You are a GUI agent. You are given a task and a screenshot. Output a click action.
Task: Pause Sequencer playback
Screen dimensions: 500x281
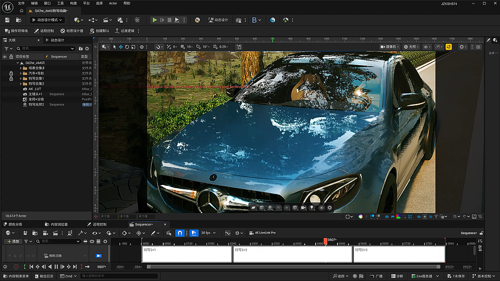(x=56, y=267)
